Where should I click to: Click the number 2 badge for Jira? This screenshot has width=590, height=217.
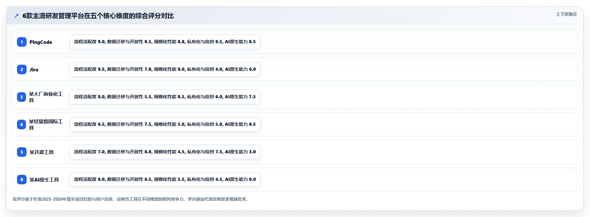22,69
